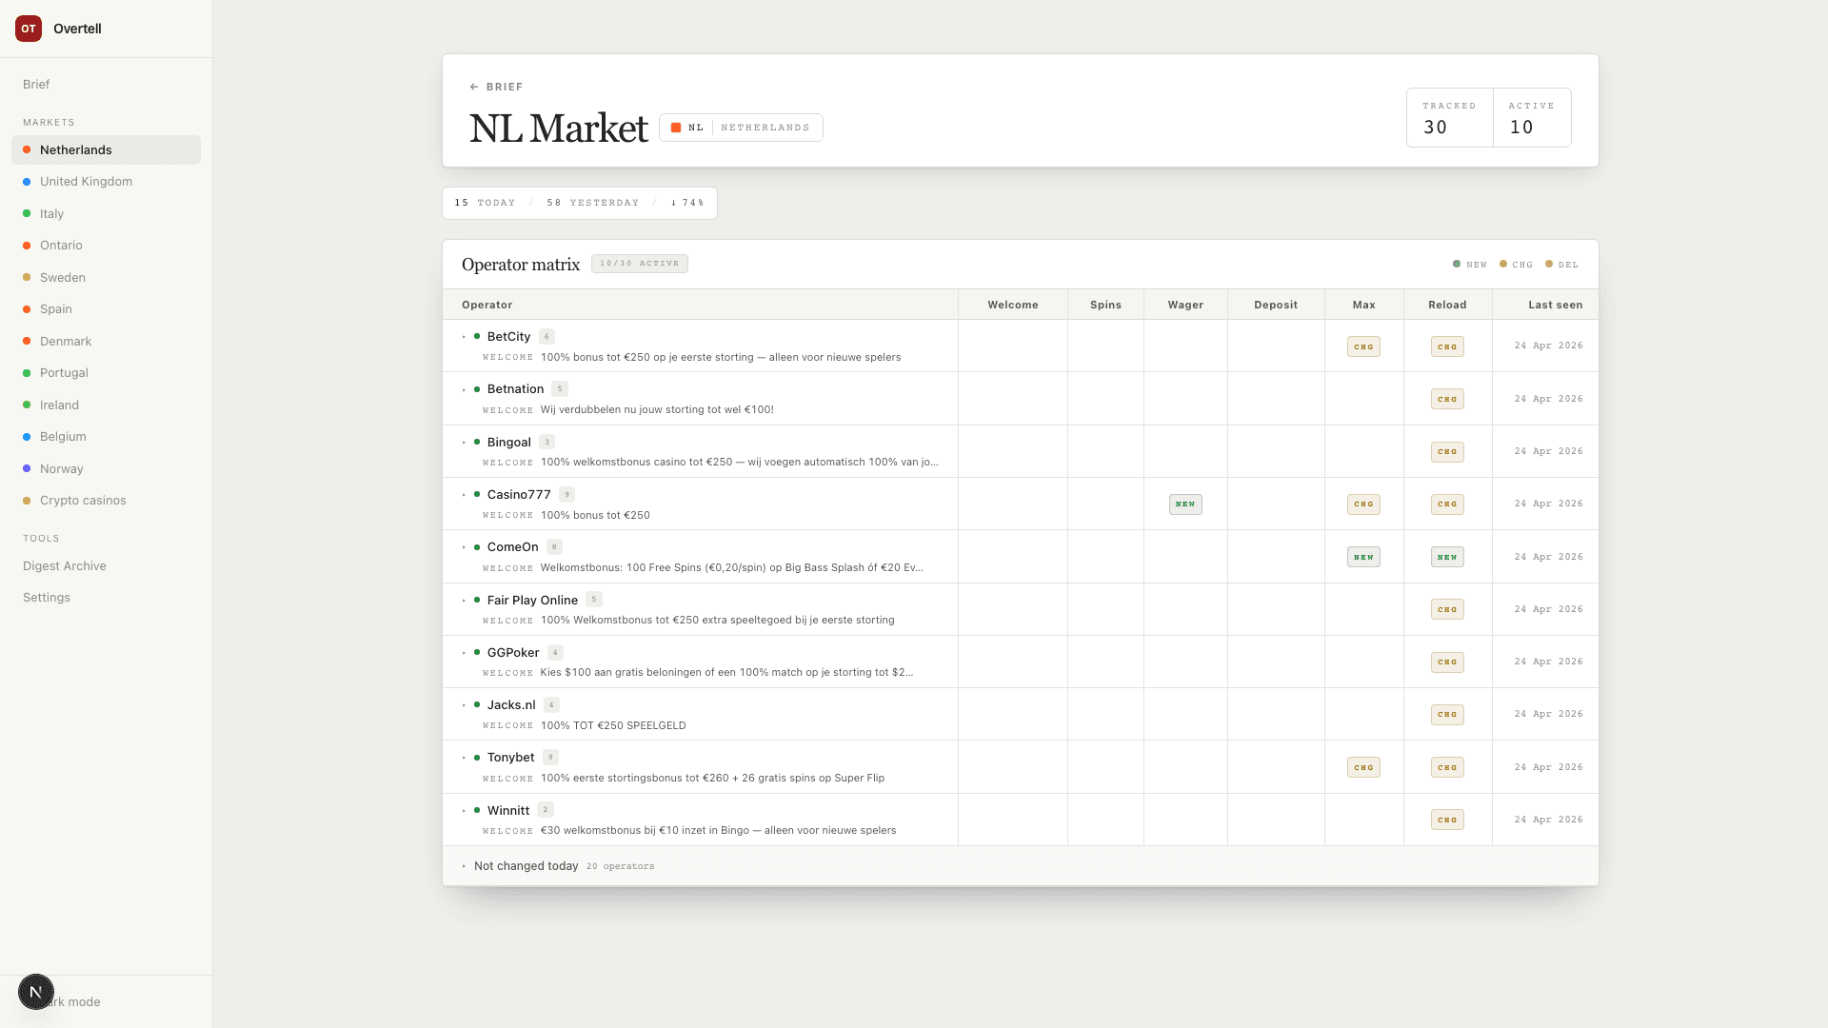This screenshot has height=1028, width=1828.
Task: Click the CHG badge in Casino777 Reload column
Action: coord(1447,504)
